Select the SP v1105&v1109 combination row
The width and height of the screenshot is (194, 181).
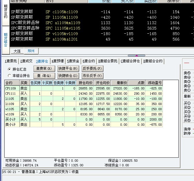(x=102, y=34)
